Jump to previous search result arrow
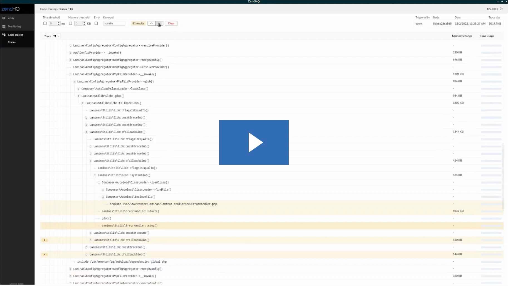The width and height of the screenshot is (508, 286). click(x=151, y=23)
